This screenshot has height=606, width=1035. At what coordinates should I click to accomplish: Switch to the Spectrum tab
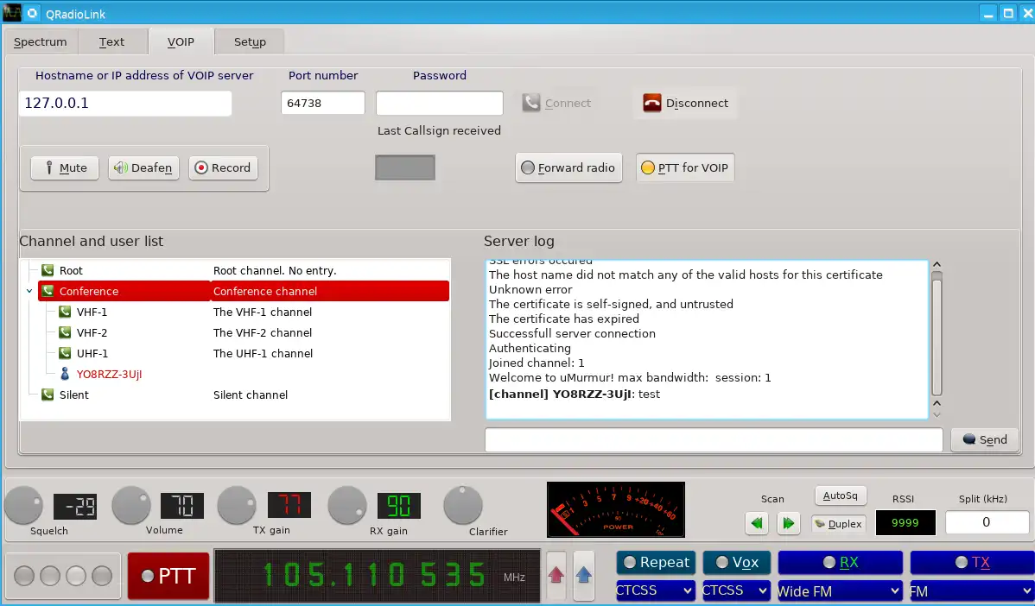[x=41, y=42]
